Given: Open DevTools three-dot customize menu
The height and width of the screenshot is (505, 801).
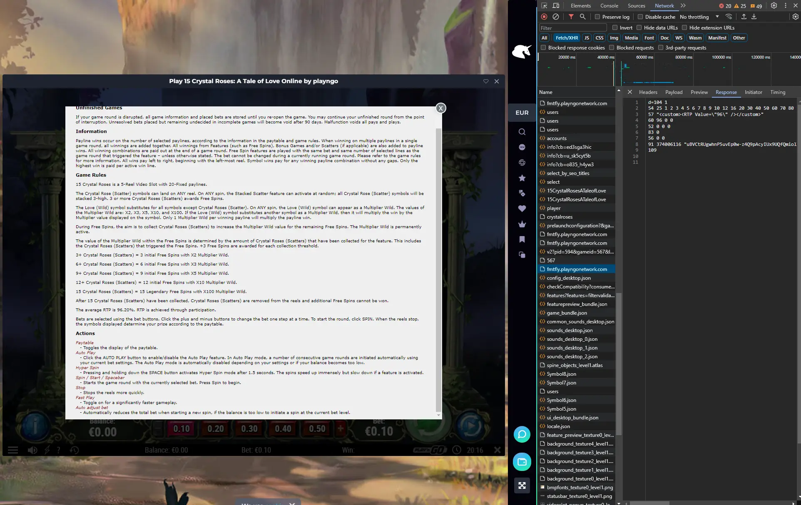Looking at the screenshot, I should point(786,5).
